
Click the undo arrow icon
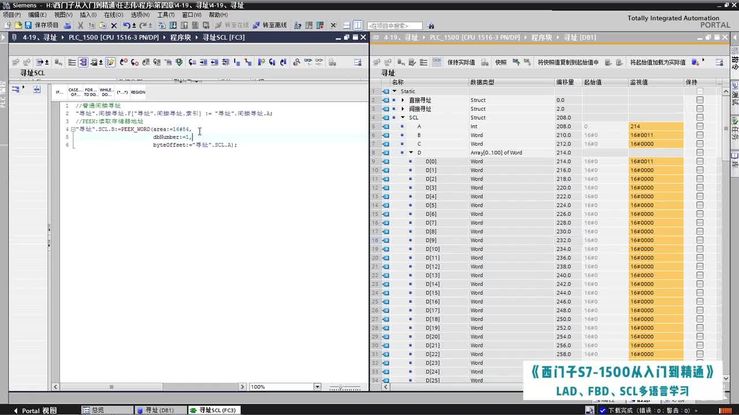click(x=126, y=25)
